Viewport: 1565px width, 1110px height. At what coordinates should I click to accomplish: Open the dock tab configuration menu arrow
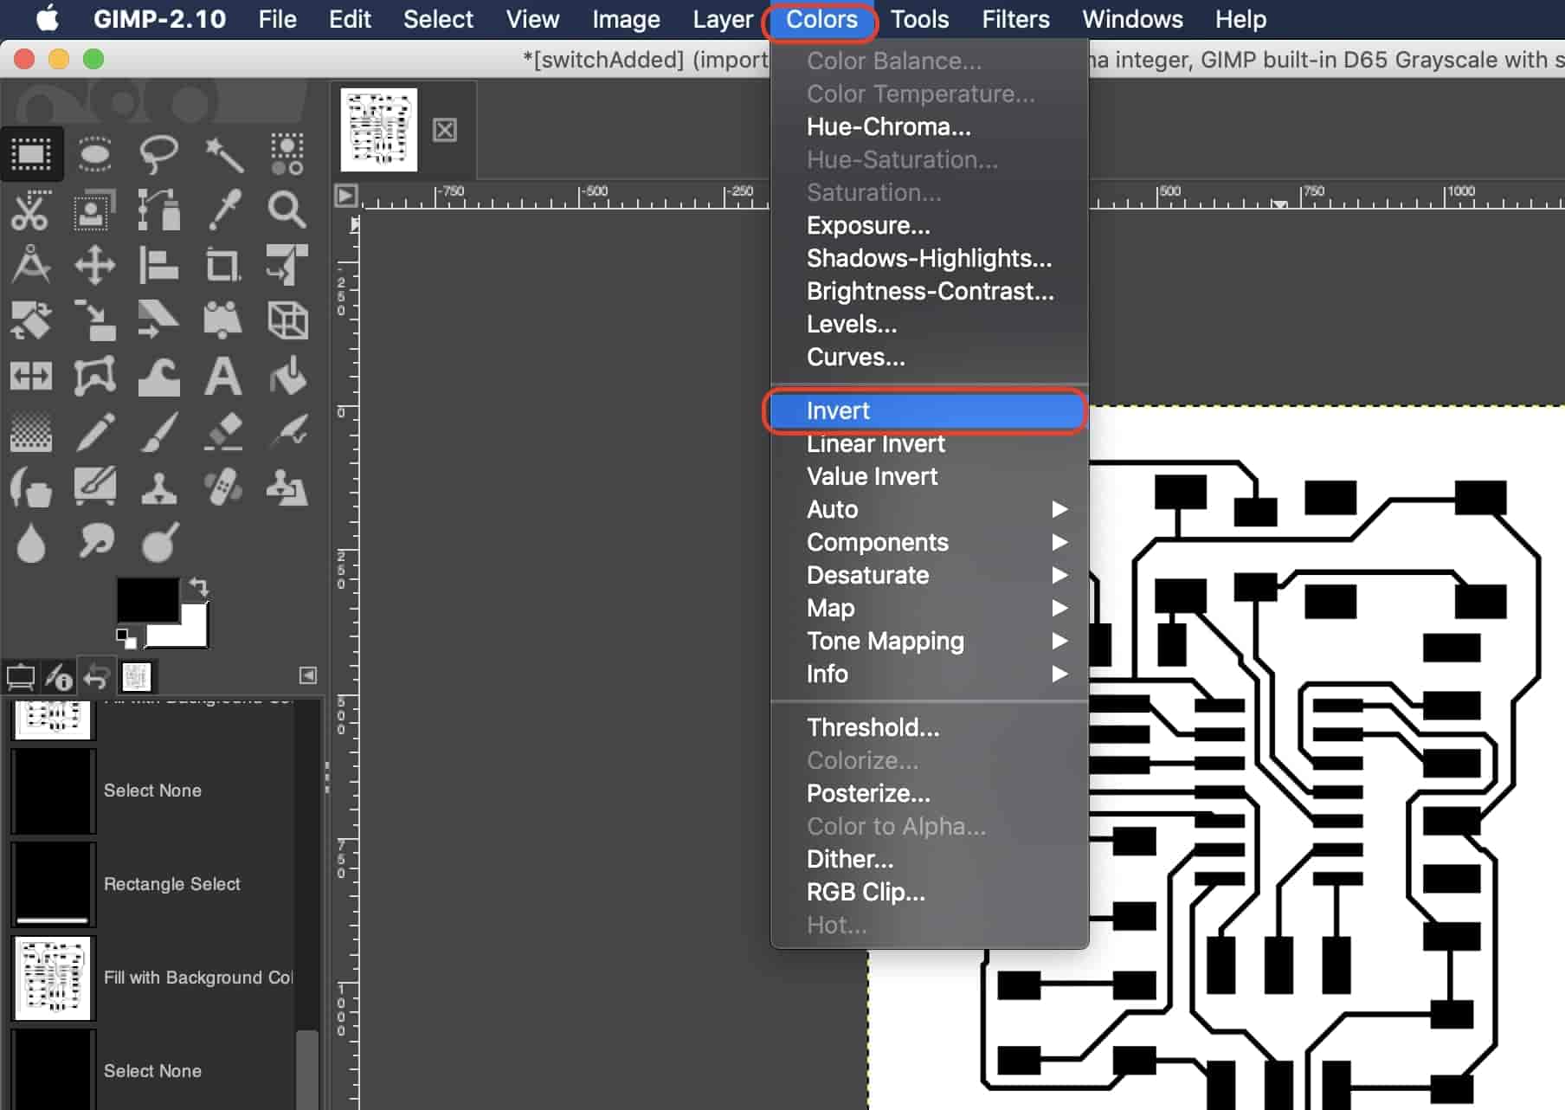coord(308,675)
